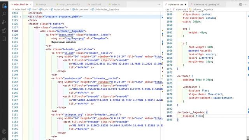
Task: Open the Extensions view
Action: click(x=4, y=30)
